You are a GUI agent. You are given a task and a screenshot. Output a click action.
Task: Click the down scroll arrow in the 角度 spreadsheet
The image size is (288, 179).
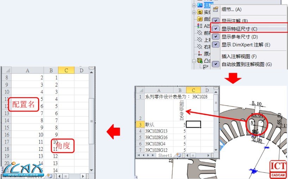[91, 170]
